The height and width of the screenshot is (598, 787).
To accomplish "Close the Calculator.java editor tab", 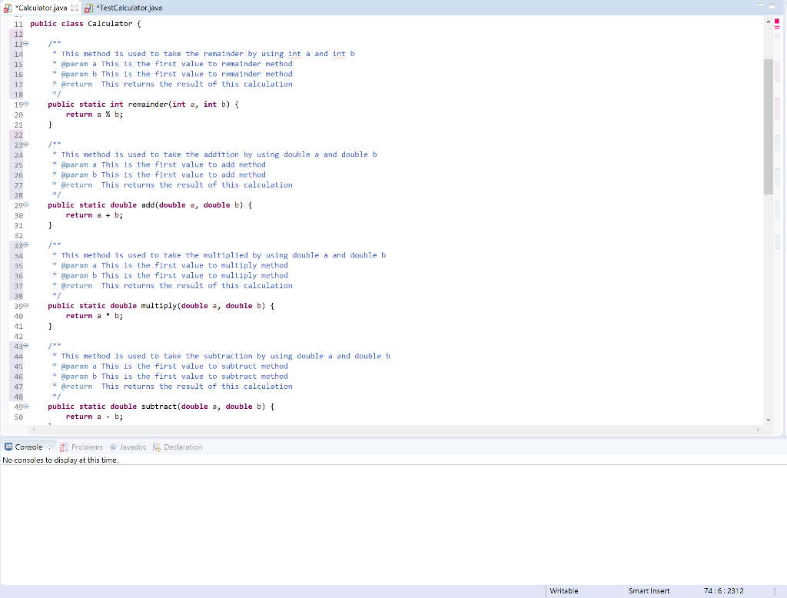I will [x=75, y=8].
